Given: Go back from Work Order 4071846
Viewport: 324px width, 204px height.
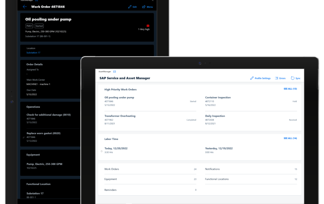Looking at the screenshot, I should pos(25,7).
